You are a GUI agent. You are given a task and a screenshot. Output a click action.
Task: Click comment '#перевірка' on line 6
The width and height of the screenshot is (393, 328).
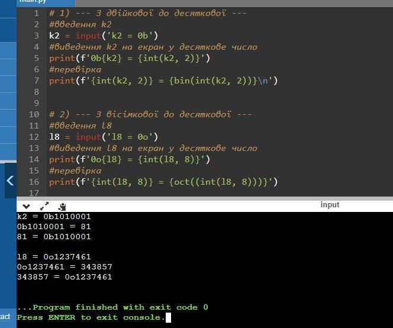point(75,69)
